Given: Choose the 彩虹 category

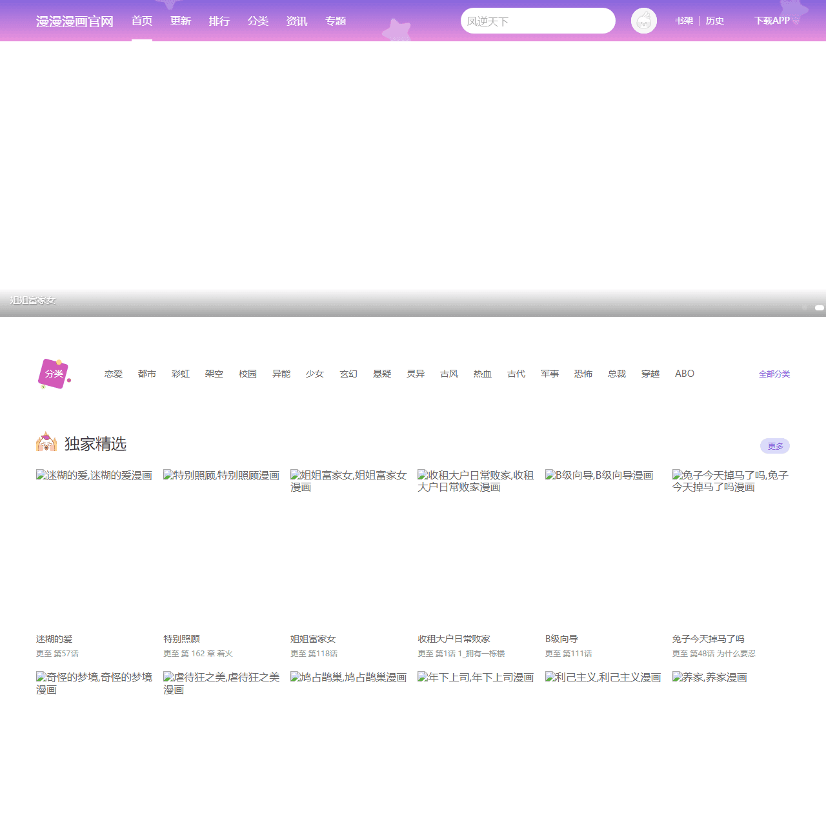Looking at the screenshot, I should click(181, 374).
